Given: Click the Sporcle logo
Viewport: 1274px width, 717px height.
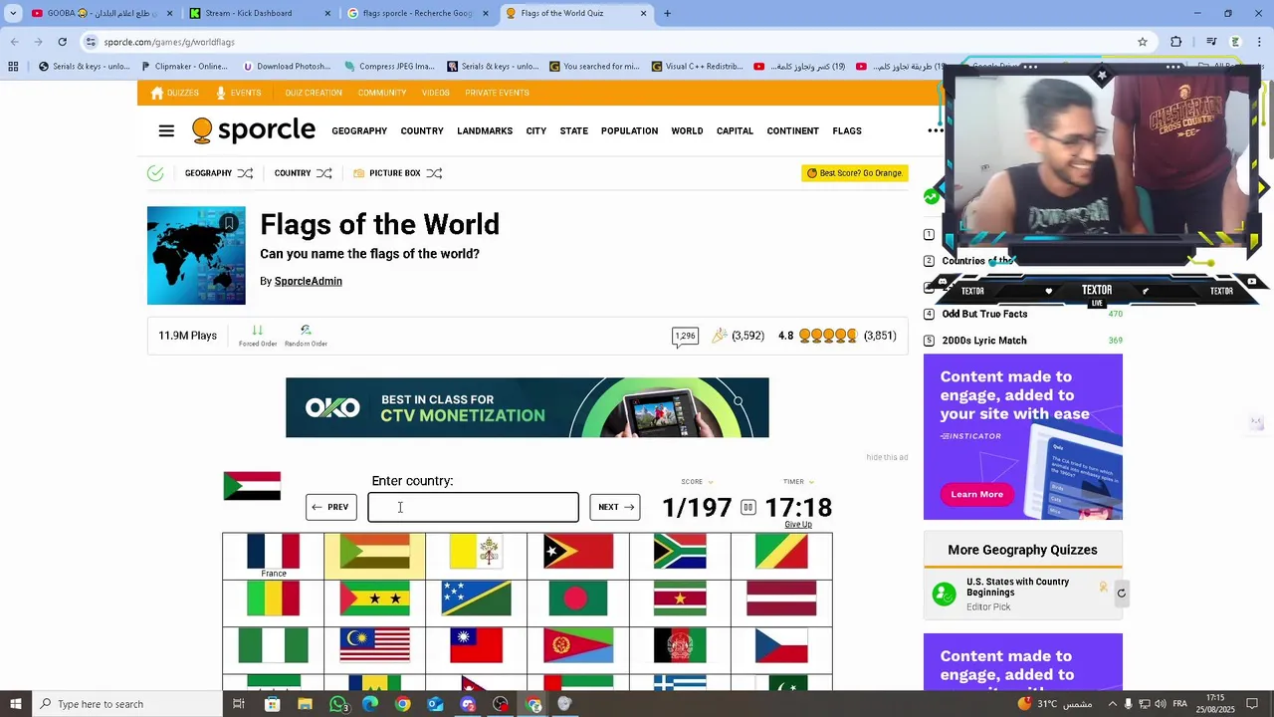Looking at the screenshot, I should click(x=254, y=130).
